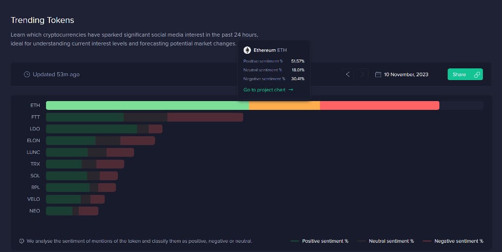Select the FTT token label

(36, 117)
